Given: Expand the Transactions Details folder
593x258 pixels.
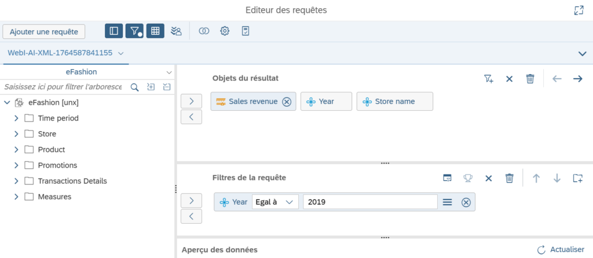Looking at the screenshot, I should click(x=16, y=181).
